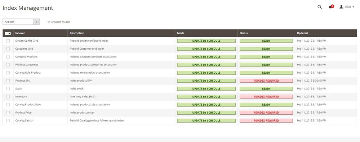Click Update by Schedule badge for Stock
The width and height of the screenshot is (360, 142).
206,89
